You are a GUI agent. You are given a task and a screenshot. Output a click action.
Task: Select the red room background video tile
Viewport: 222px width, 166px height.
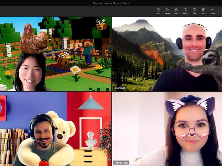(x=56, y=129)
